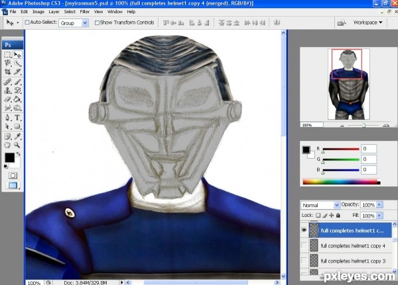This screenshot has height=285, width=398.
Task: Enable the Auto-Select checkbox
Action: click(x=27, y=22)
